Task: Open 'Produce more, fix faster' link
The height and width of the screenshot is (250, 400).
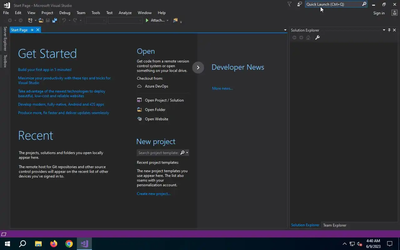Action: tap(63, 113)
